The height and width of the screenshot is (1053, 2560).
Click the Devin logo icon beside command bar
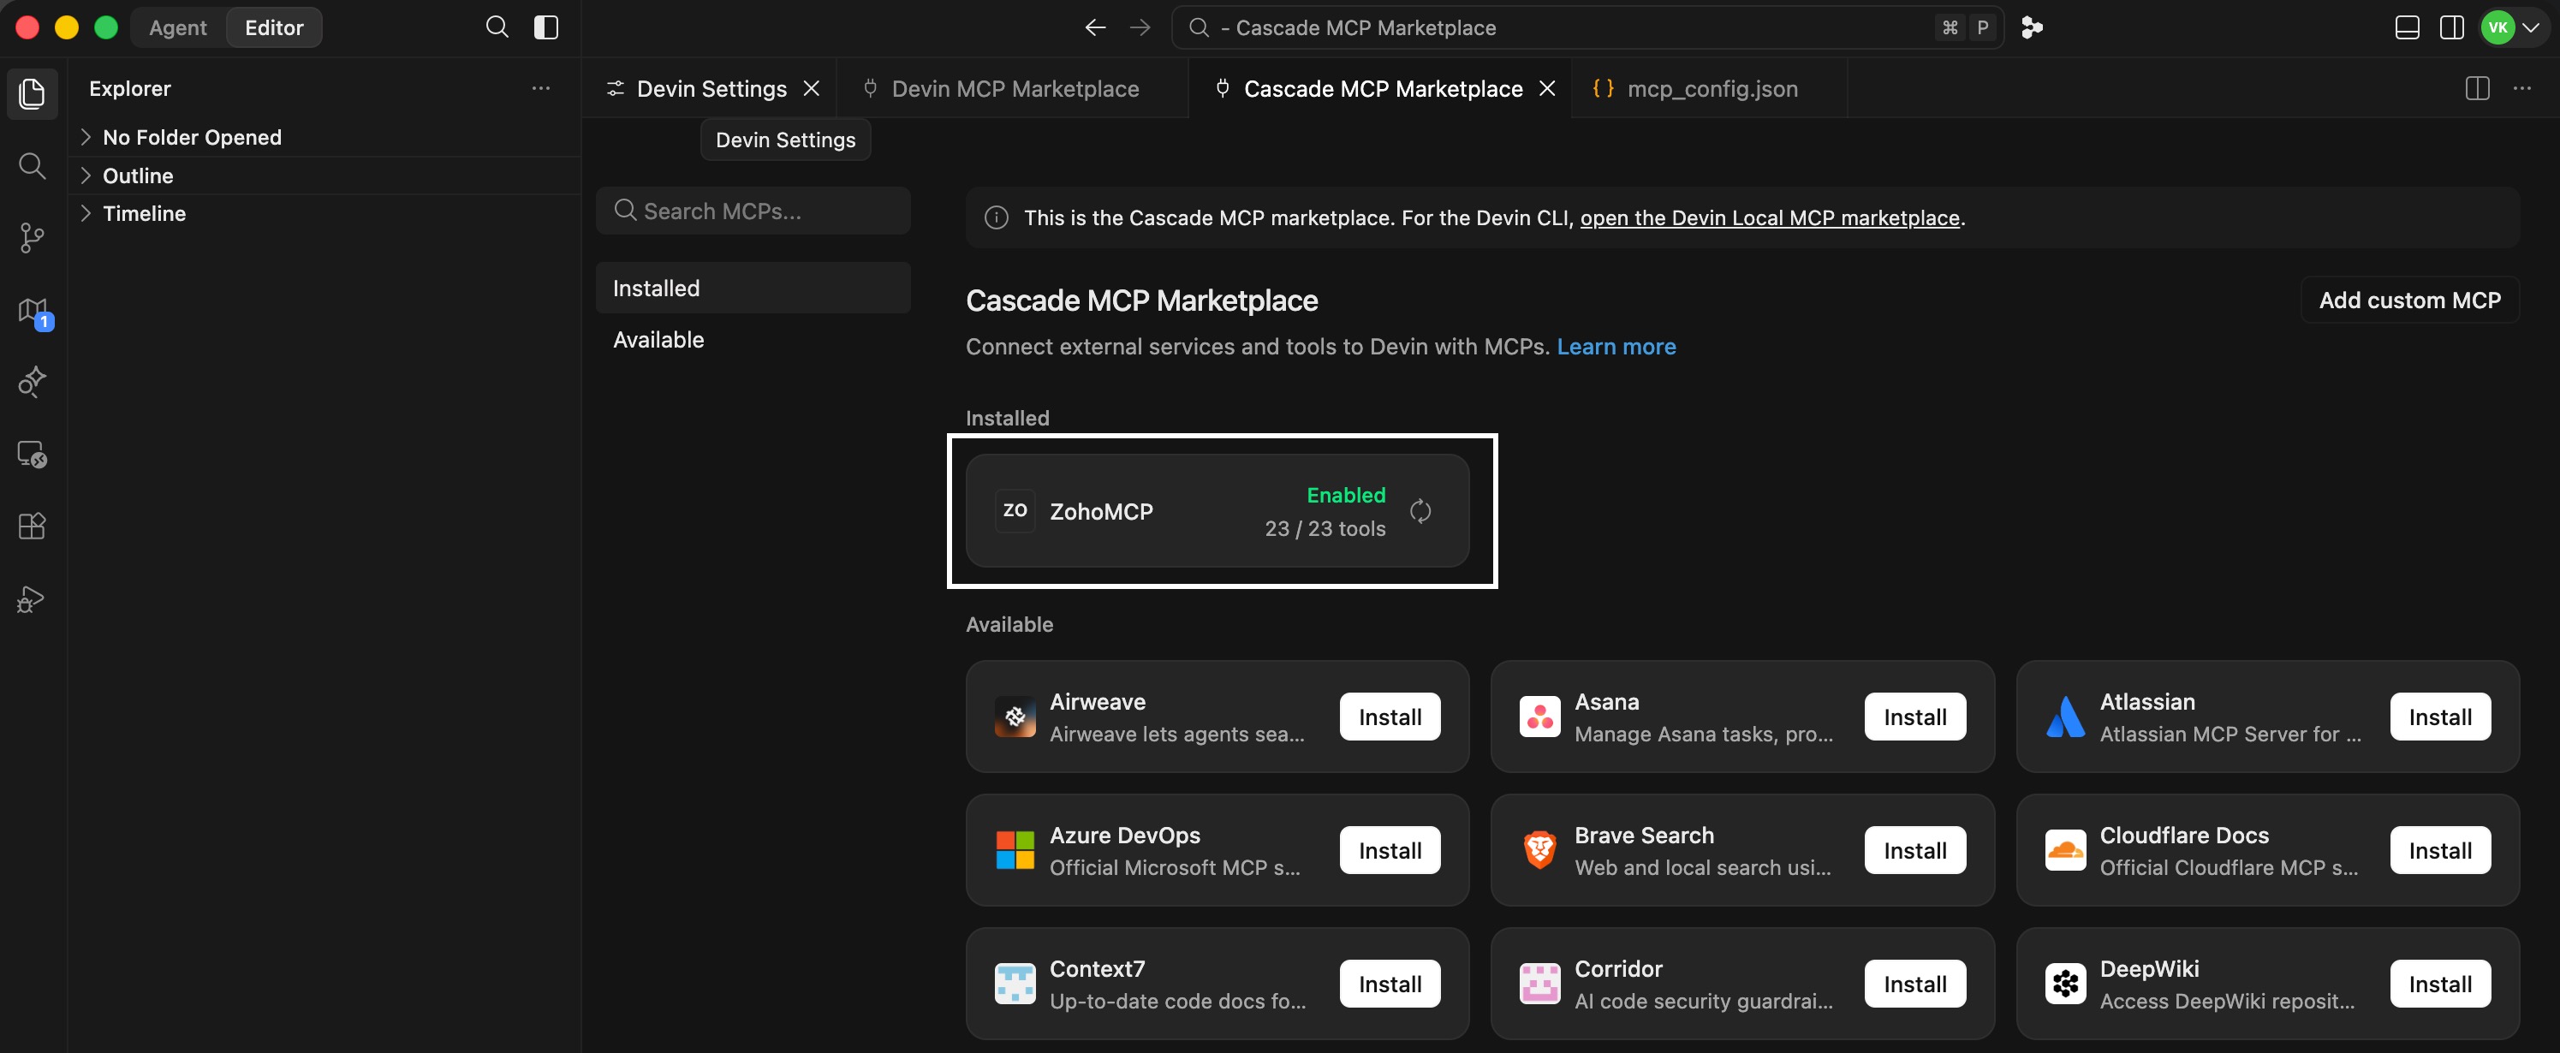point(2031,27)
